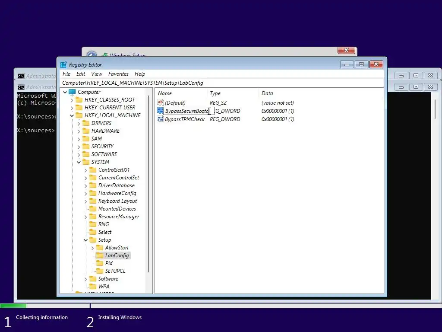Viewport: 442px width, 332px height.
Task: Expand ControlSet001 chevron
Action: click(x=86, y=170)
